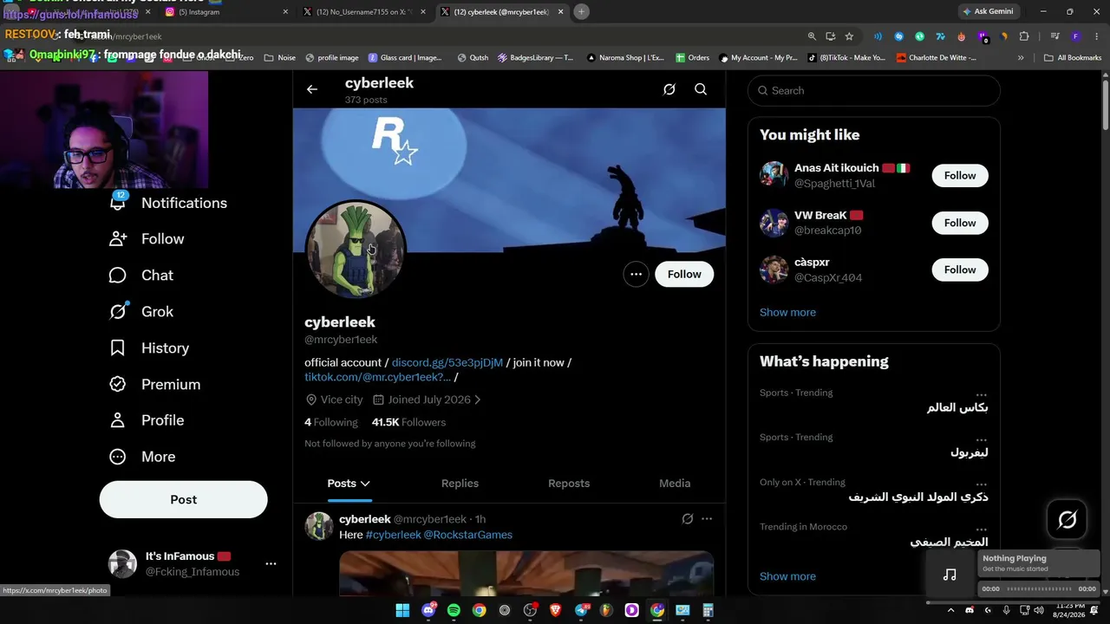Open the browser extensions puzzle icon
The height and width of the screenshot is (624, 1110).
pos(1024,36)
